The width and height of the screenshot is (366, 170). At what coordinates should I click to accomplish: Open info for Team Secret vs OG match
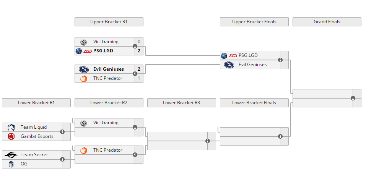[x=62, y=159]
